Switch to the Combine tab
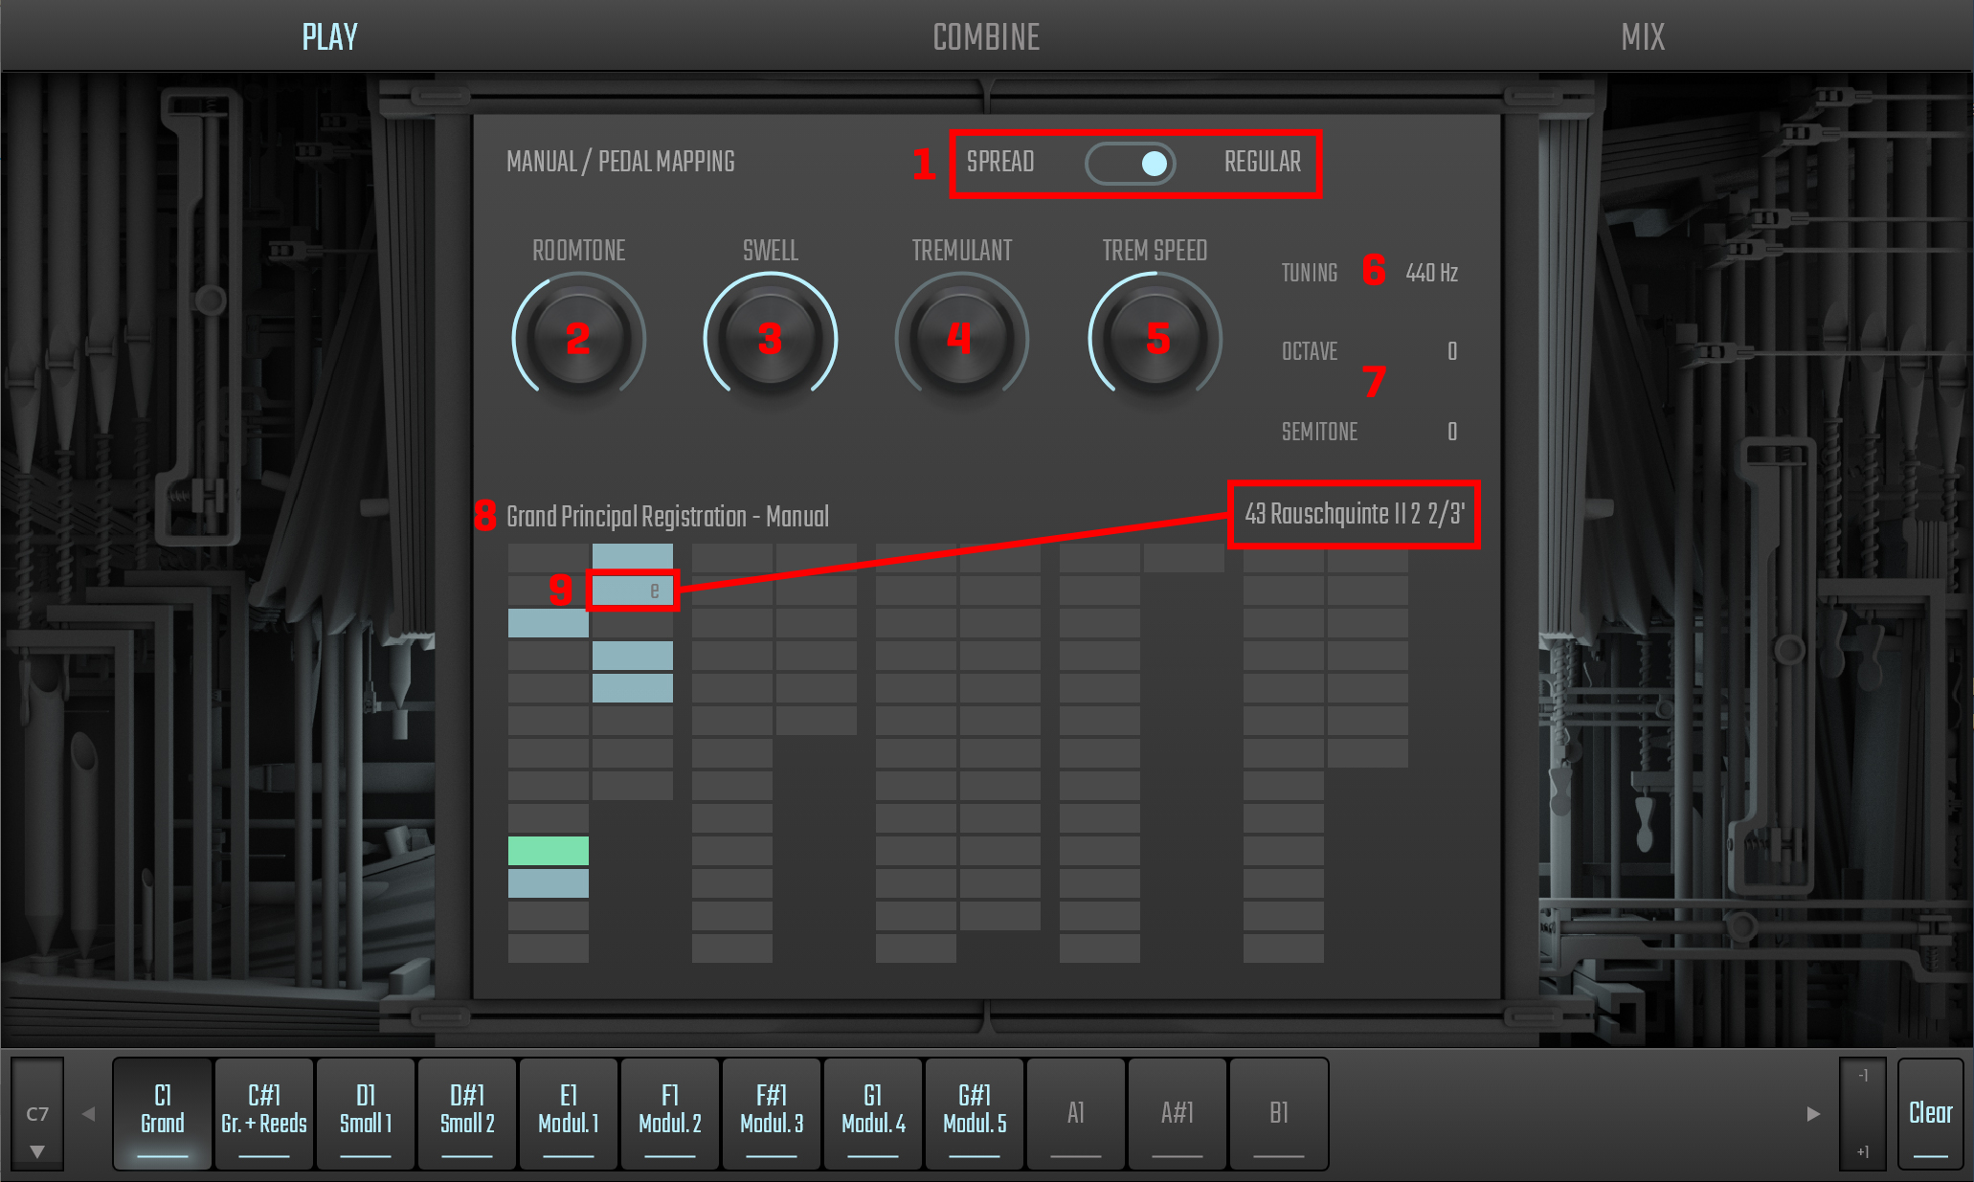Image resolution: width=1974 pixels, height=1182 pixels. (986, 37)
